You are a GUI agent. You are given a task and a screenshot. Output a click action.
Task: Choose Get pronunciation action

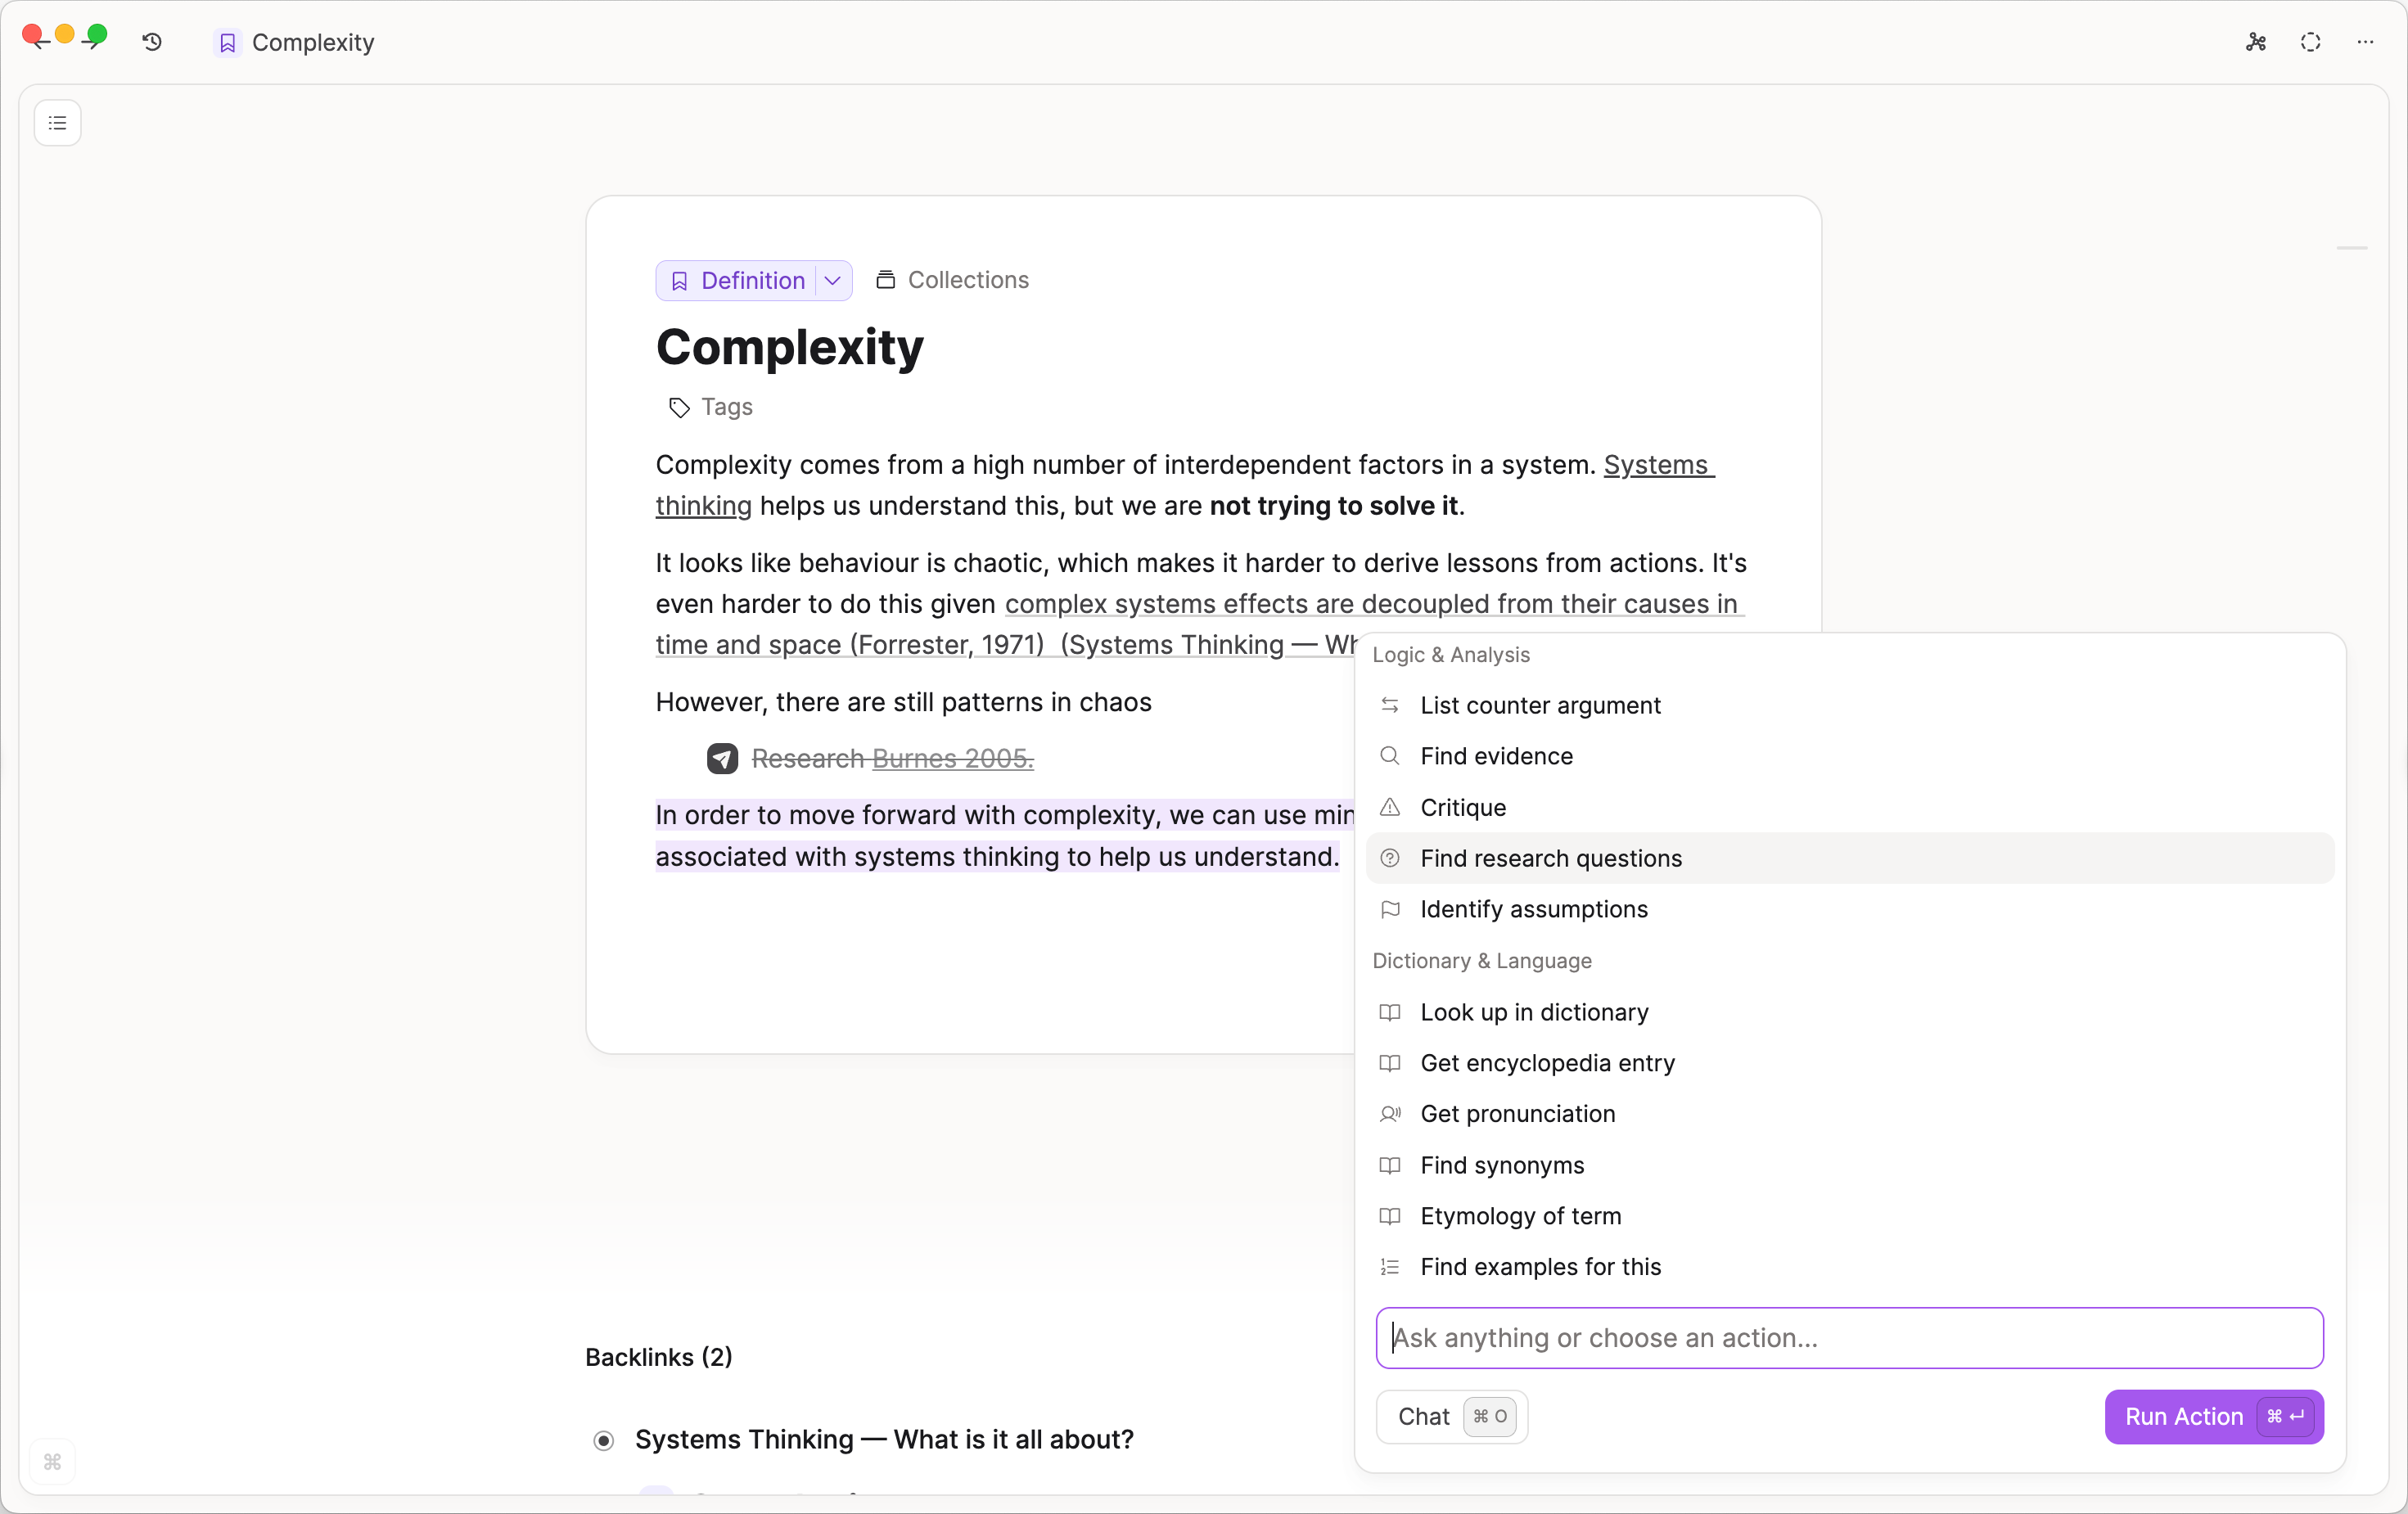(1517, 1114)
